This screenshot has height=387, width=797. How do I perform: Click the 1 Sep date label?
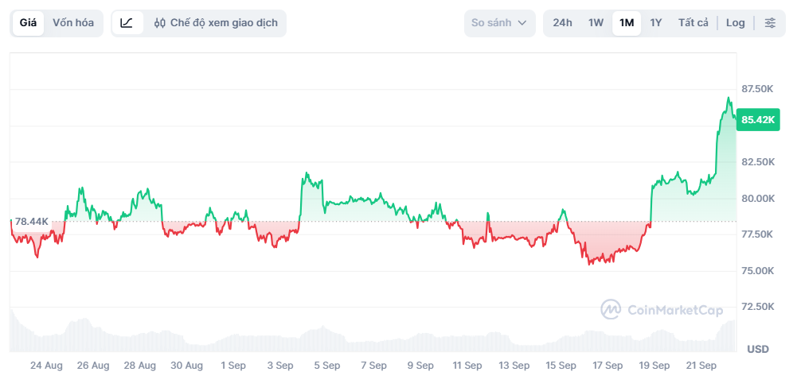(x=233, y=366)
